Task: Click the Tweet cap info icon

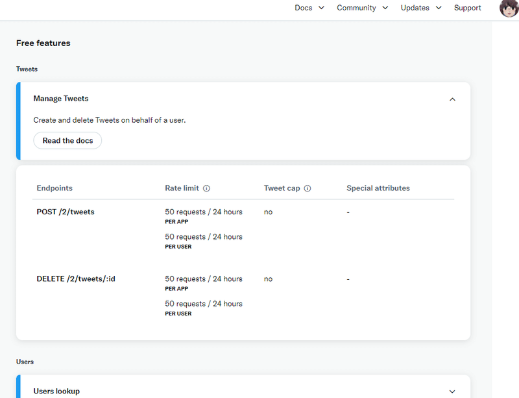Action: [x=308, y=188]
